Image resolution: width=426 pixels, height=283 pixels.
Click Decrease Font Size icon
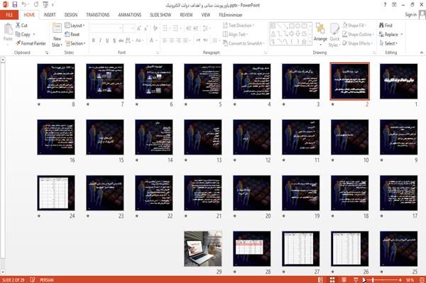tap(146, 28)
